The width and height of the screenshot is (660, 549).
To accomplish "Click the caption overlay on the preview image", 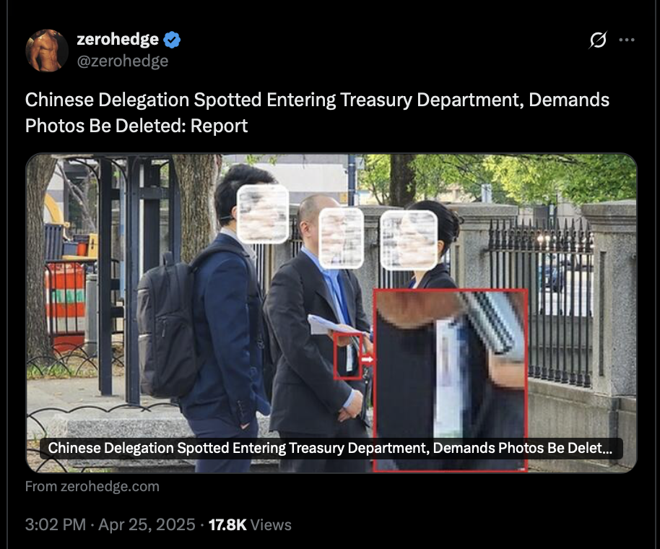I will tap(331, 448).
